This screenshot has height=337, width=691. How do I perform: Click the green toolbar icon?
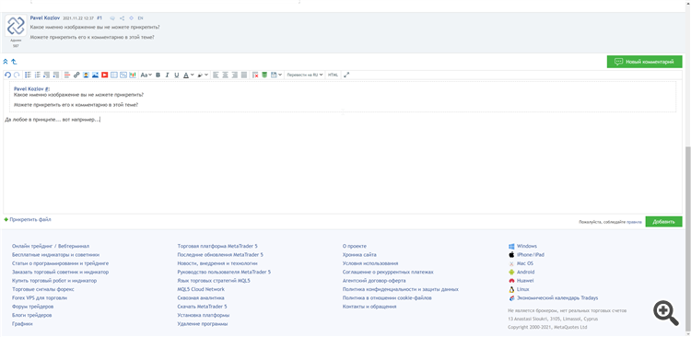[264, 75]
